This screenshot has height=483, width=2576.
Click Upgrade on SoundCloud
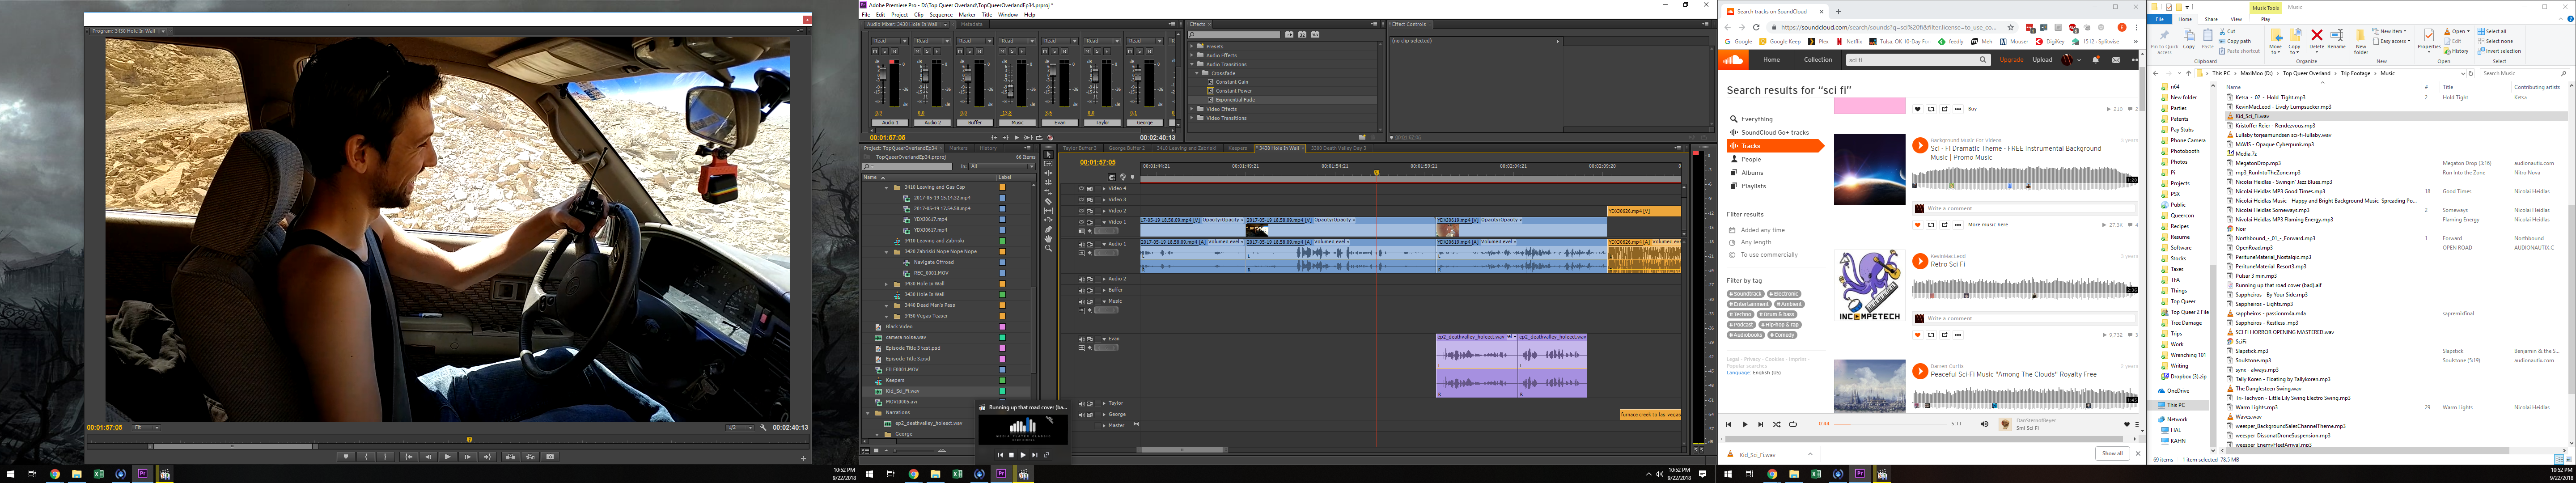click(x=2012, y=60)
